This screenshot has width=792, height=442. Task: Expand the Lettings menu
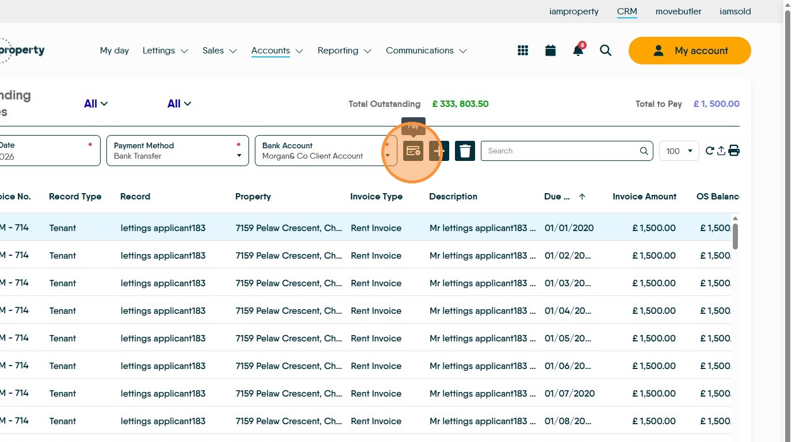coord(165,51)
